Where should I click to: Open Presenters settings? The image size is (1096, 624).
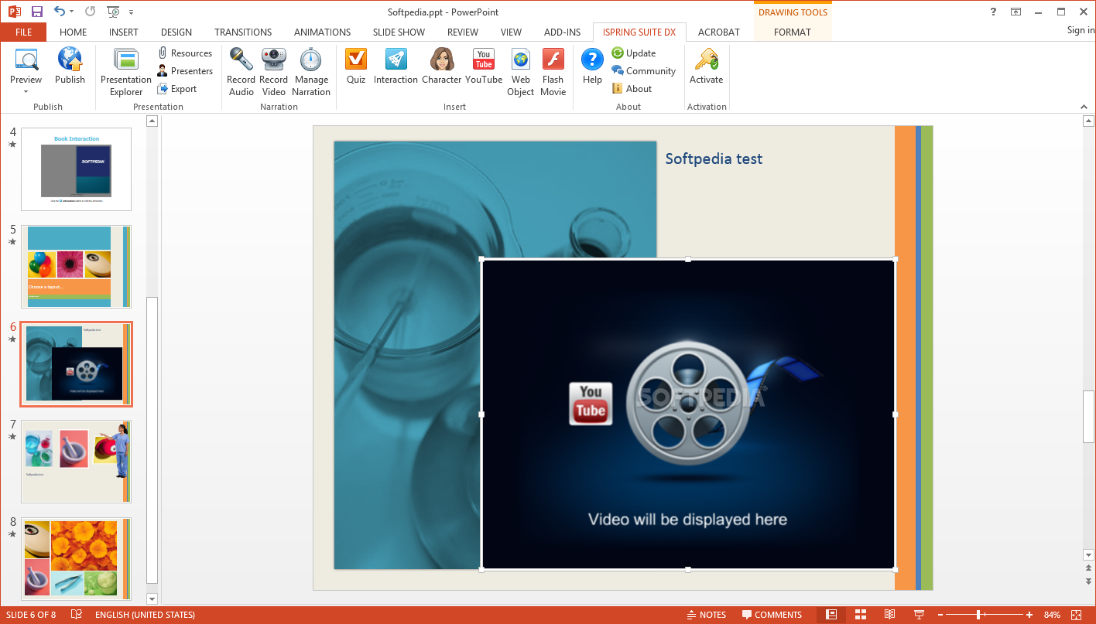click(x=185, y=71)
